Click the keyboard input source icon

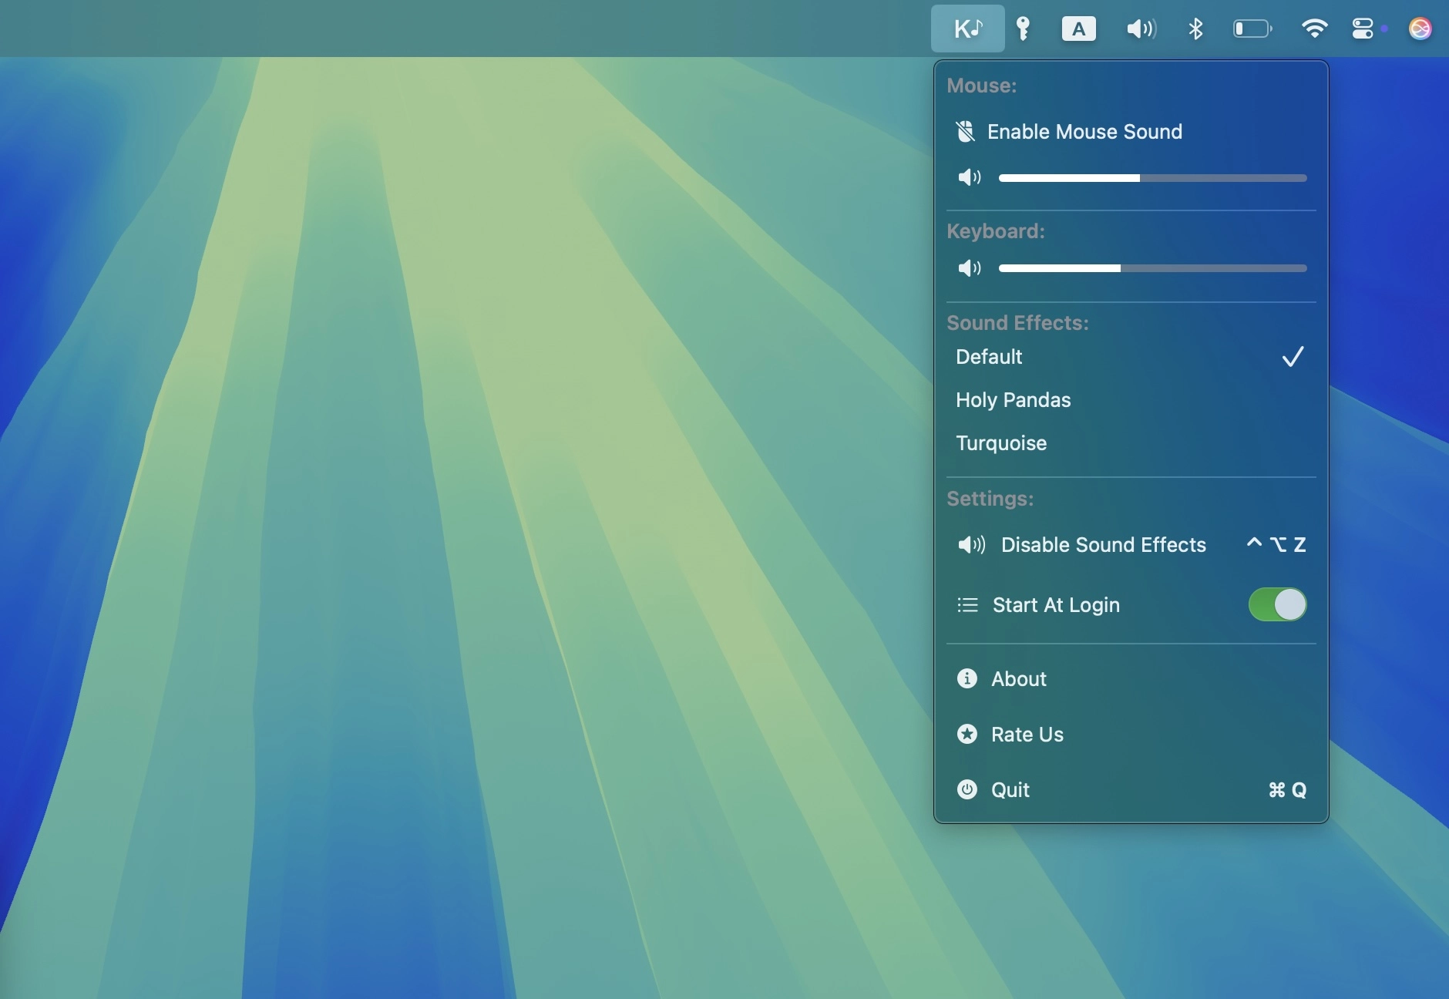coord(1078,29)
